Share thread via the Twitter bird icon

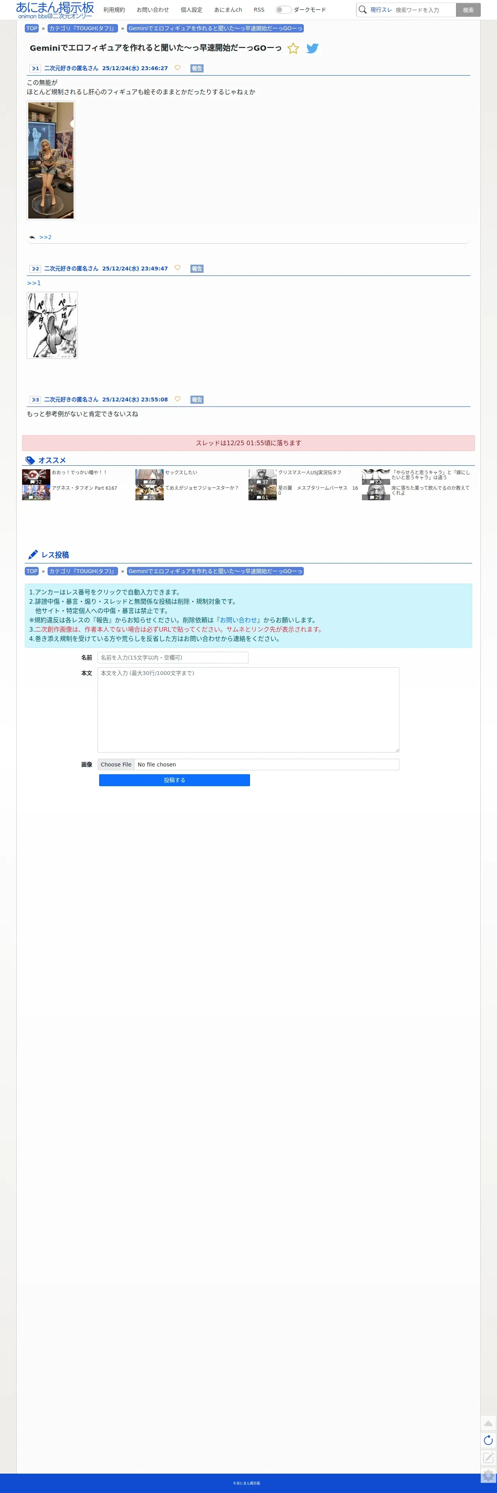[x=312, y=48]
